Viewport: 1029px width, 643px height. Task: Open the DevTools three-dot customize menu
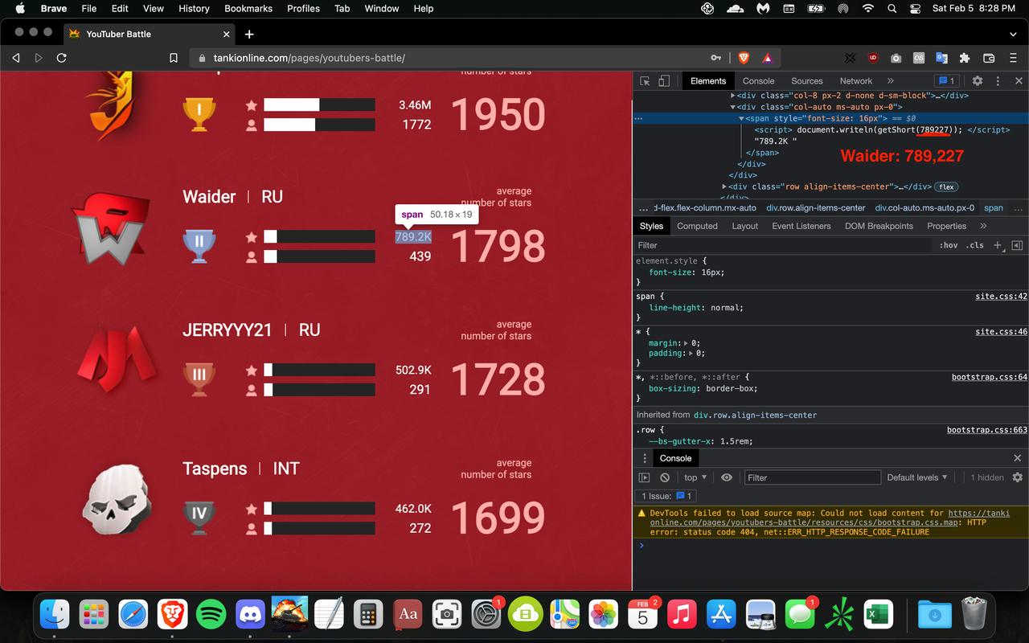(998, 81)
